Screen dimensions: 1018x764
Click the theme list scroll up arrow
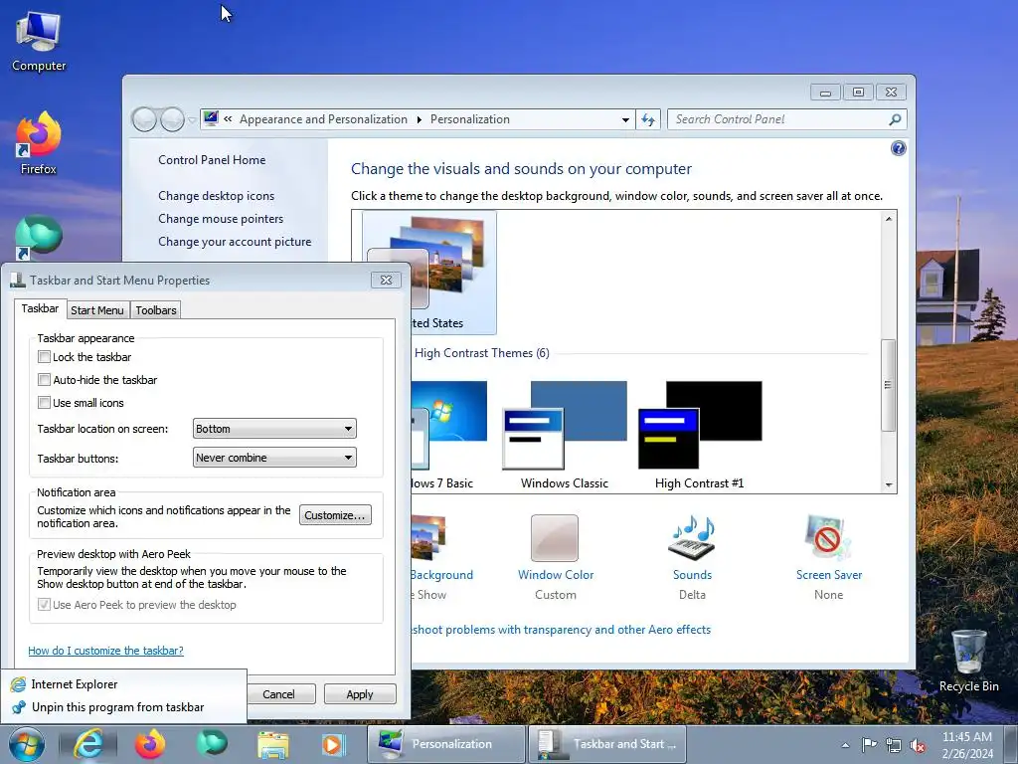click(888, 219)
